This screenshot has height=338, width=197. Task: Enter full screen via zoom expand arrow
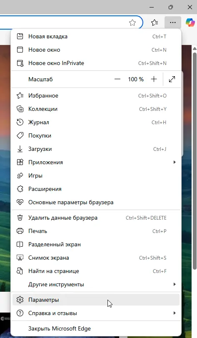(x=172, y=79)
